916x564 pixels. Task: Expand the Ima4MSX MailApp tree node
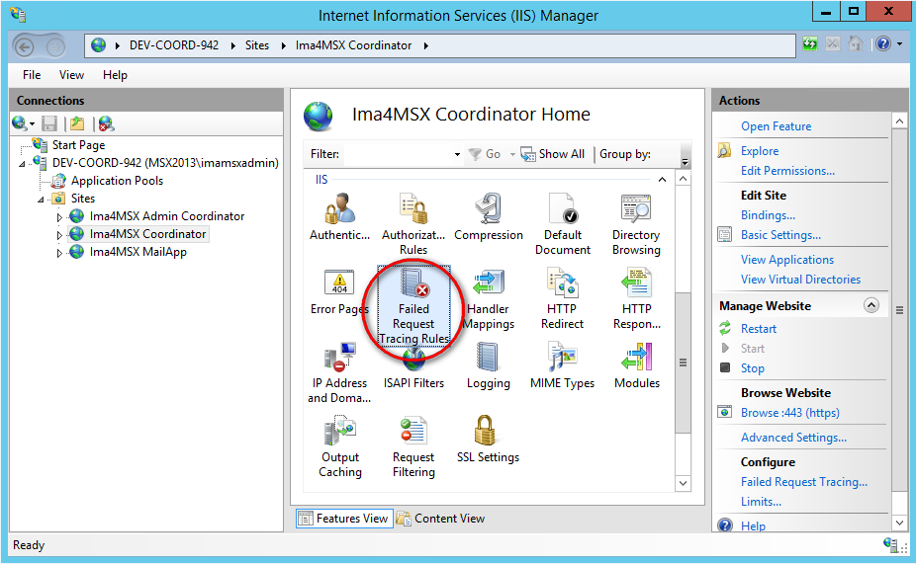click(x=59, y=253)
